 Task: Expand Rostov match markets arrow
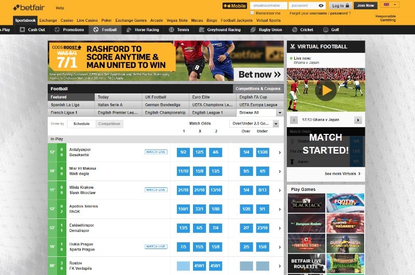point(280,266)
